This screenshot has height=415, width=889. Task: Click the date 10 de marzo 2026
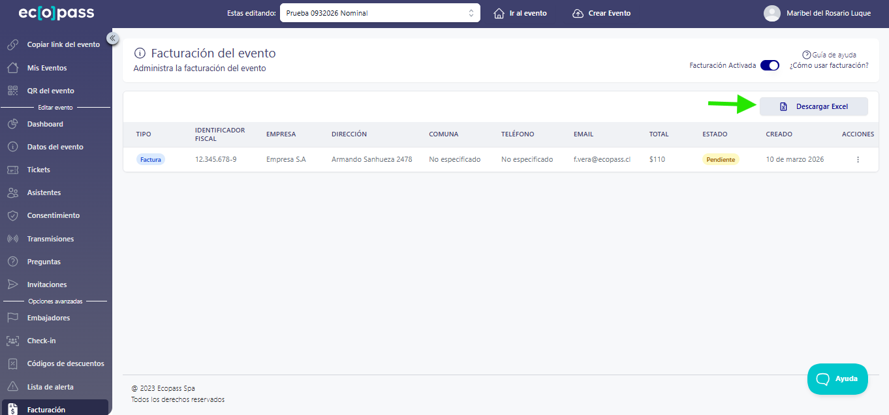[x=795, y=159]
